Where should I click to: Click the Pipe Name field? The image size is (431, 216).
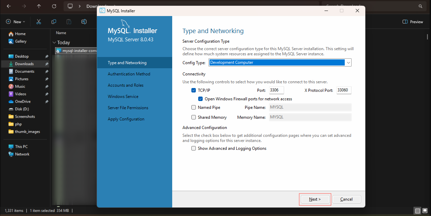coord(310,107)
